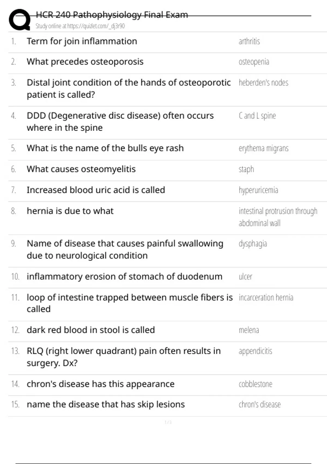
Task: Select the 'osteopenia' answer text
Action: [254, 62]
